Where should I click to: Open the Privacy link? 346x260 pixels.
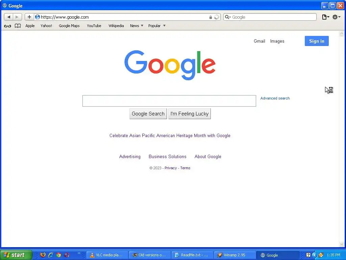[x=171, y=168]
